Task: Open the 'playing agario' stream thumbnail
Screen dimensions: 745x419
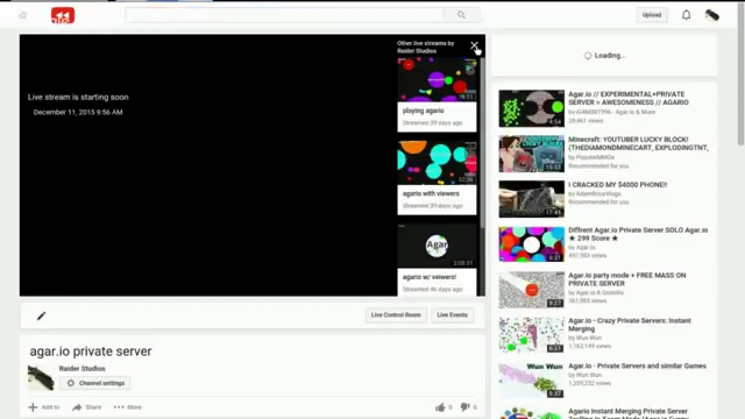Action: [437, 80]
